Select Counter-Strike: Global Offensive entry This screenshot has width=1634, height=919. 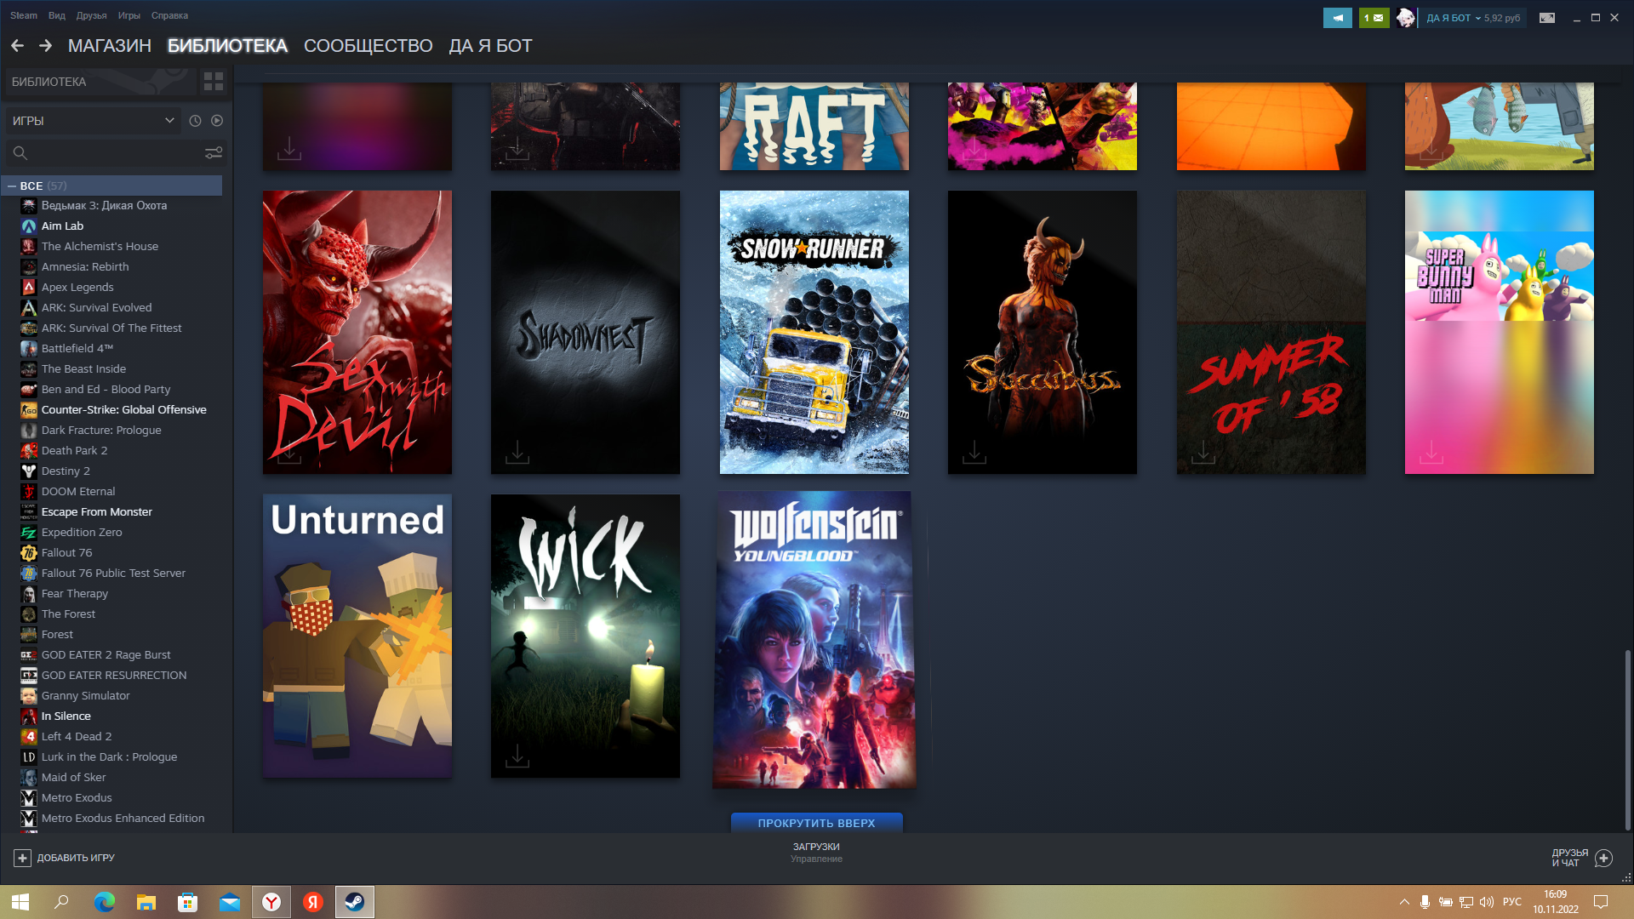124,410
